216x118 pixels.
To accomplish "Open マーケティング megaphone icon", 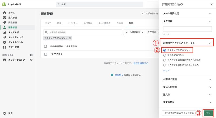I will [x=4, y=37].
